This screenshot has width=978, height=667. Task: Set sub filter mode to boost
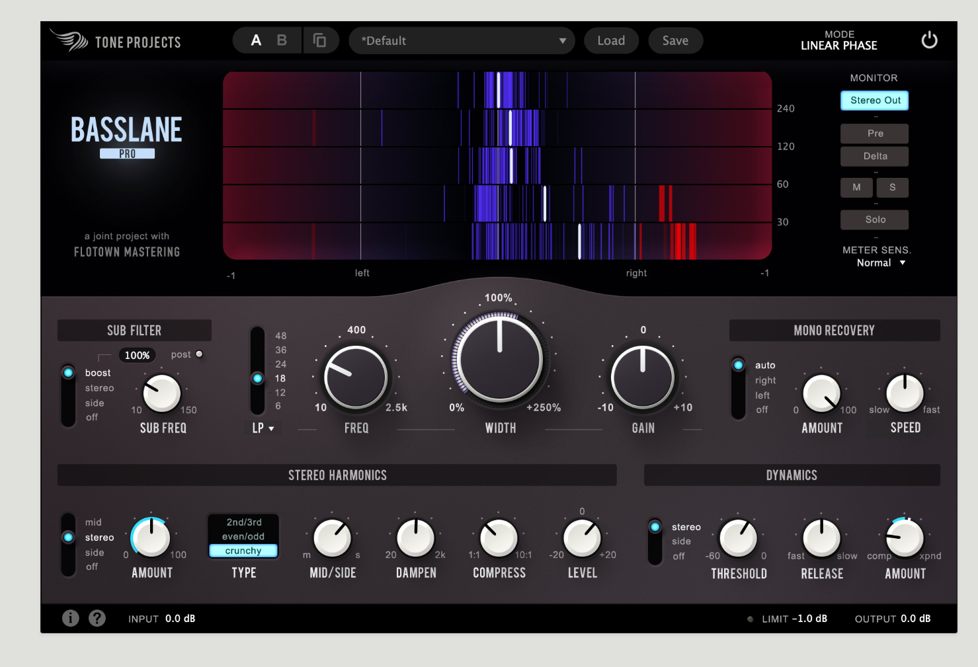click(x=98, y=373)
